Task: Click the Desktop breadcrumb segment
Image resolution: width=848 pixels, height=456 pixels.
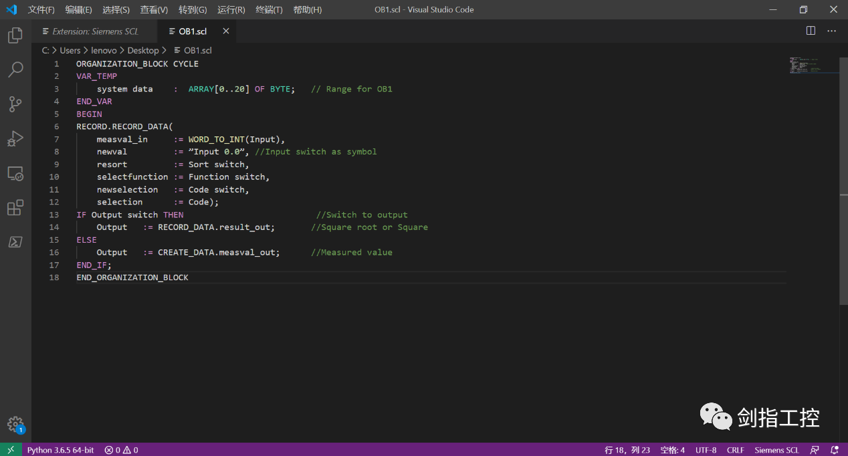Action: point(143,50)
